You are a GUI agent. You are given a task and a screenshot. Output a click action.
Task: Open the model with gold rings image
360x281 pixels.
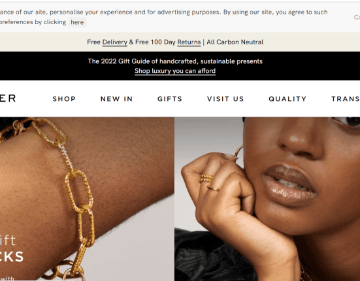coord(267,199)
